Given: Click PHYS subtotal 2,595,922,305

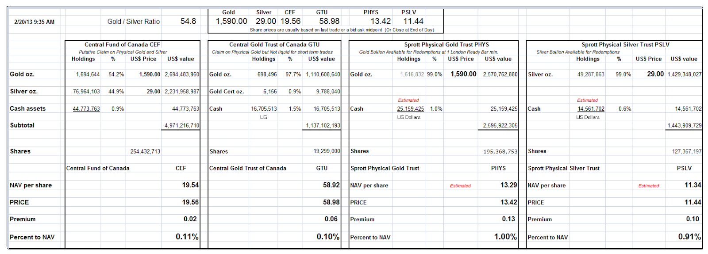Looking at the screenshot, I should (x=500, y=126).
